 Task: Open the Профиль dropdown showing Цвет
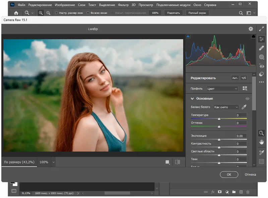[222, 88]
